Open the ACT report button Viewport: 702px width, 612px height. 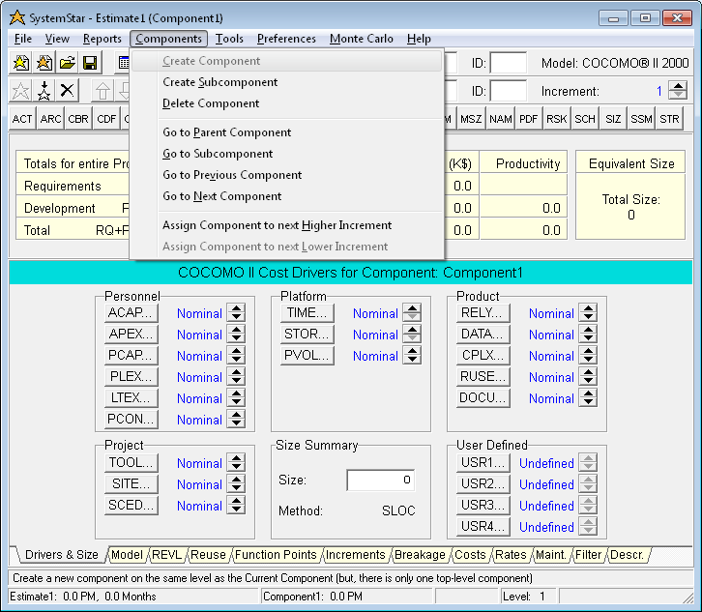tap(22, 119)
